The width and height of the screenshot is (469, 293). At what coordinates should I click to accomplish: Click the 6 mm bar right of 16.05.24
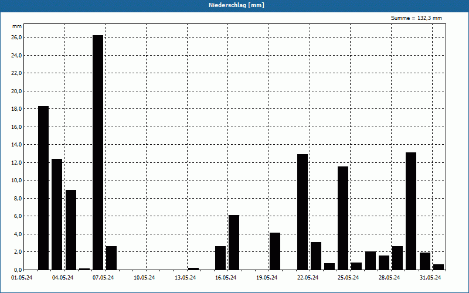click(x=234, y=242)
